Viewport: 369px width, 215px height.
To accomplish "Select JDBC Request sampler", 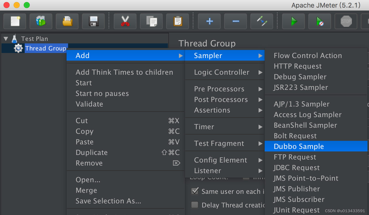I will coord(316,168).
